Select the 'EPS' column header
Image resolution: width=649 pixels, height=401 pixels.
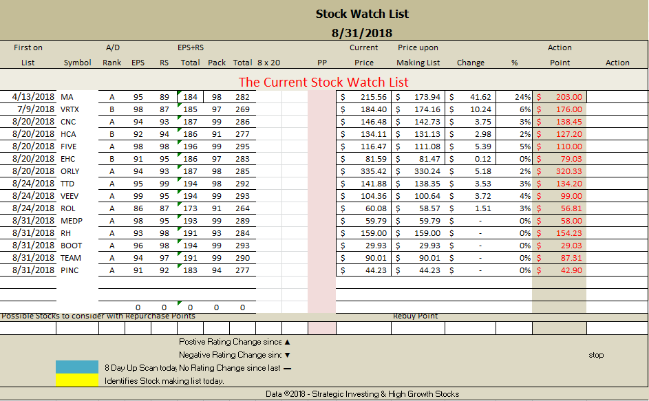(138, 63)
